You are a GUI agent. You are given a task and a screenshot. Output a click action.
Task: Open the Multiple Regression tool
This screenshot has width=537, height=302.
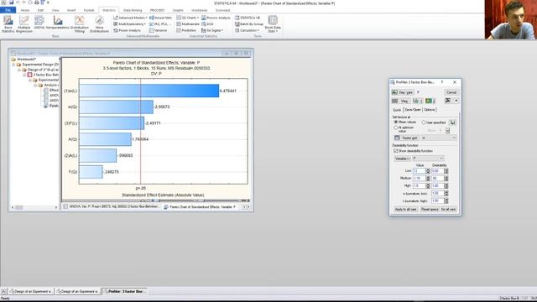coord(24,24)
